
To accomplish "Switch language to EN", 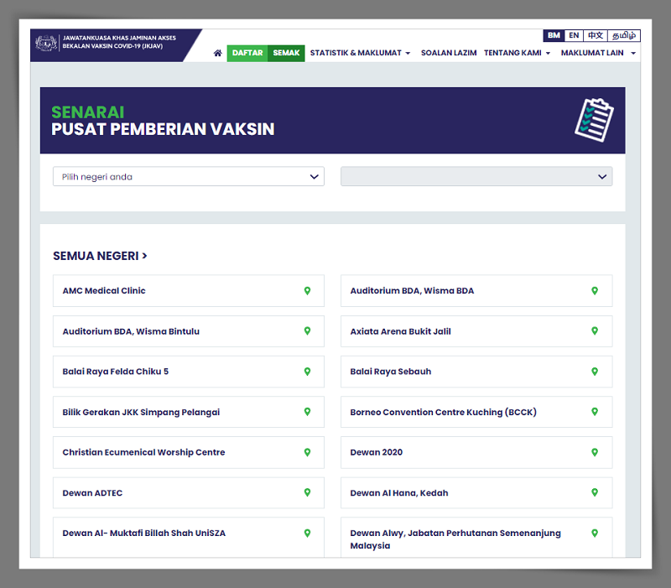I will pos(574,36).
